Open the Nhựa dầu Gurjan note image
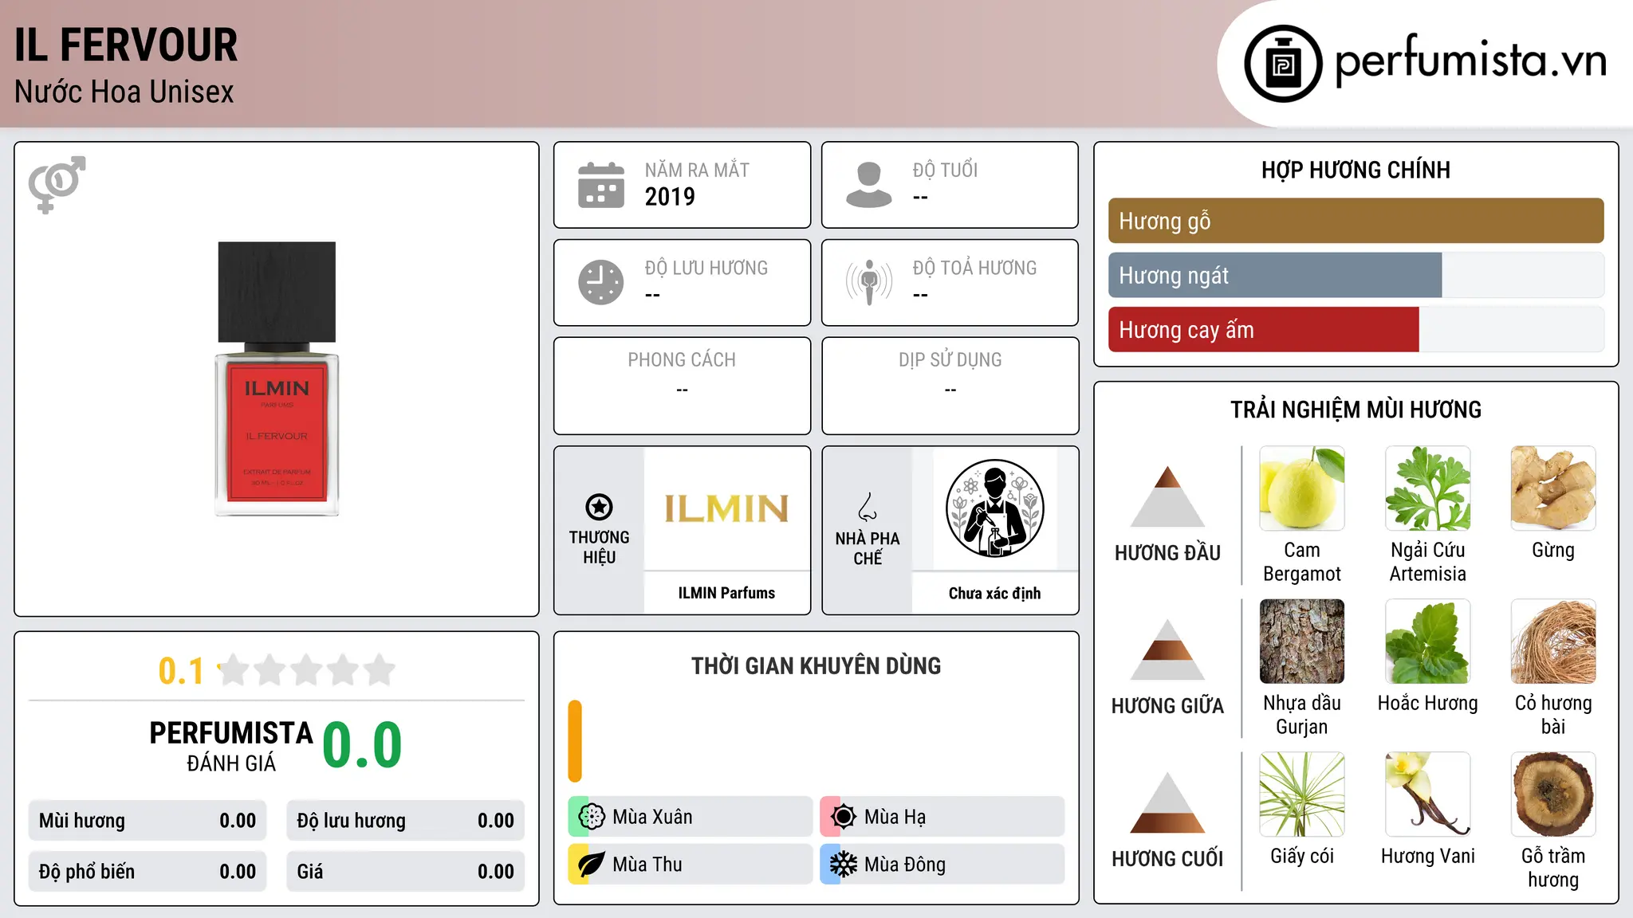Screen dimensions: 1633x918 point(1302,641)
